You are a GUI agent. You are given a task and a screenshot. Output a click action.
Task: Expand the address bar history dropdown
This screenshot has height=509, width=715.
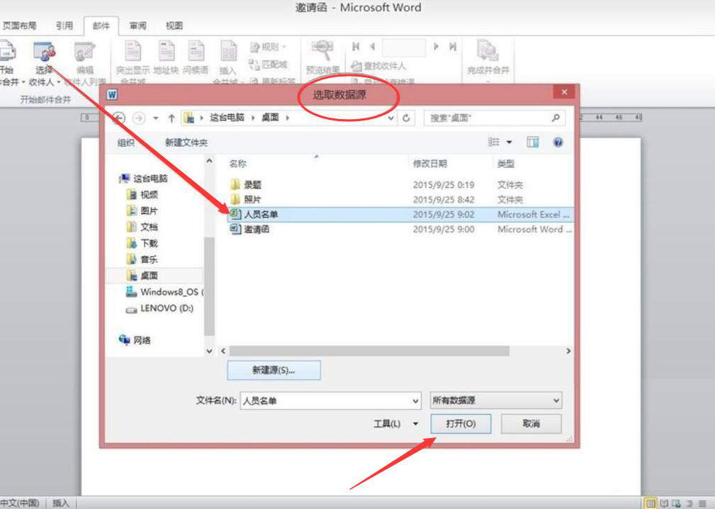coord(390,118)
